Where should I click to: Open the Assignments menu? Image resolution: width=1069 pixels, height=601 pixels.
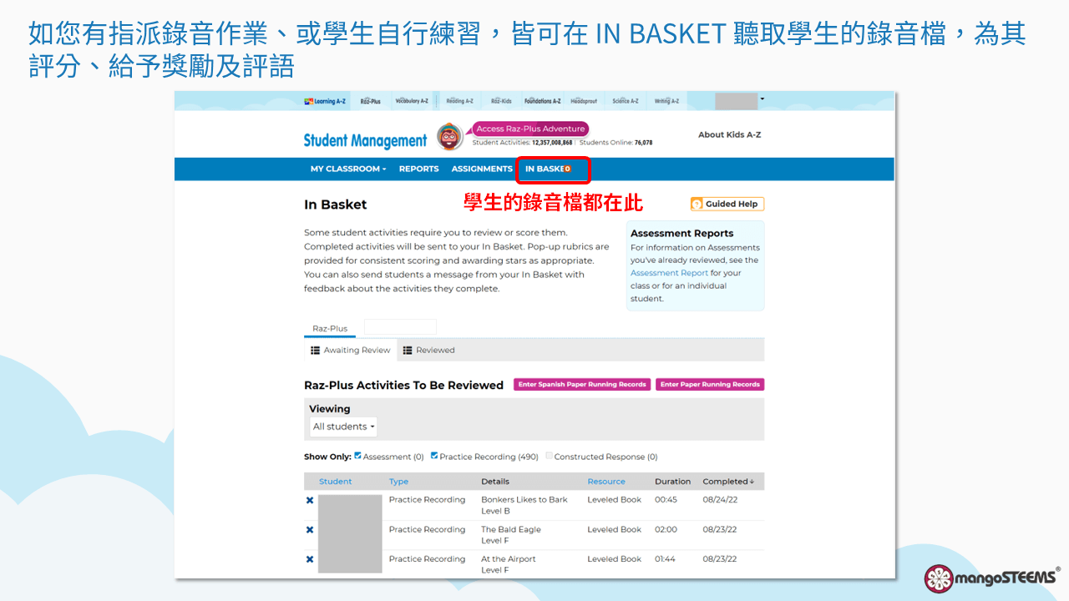[482, 169]
